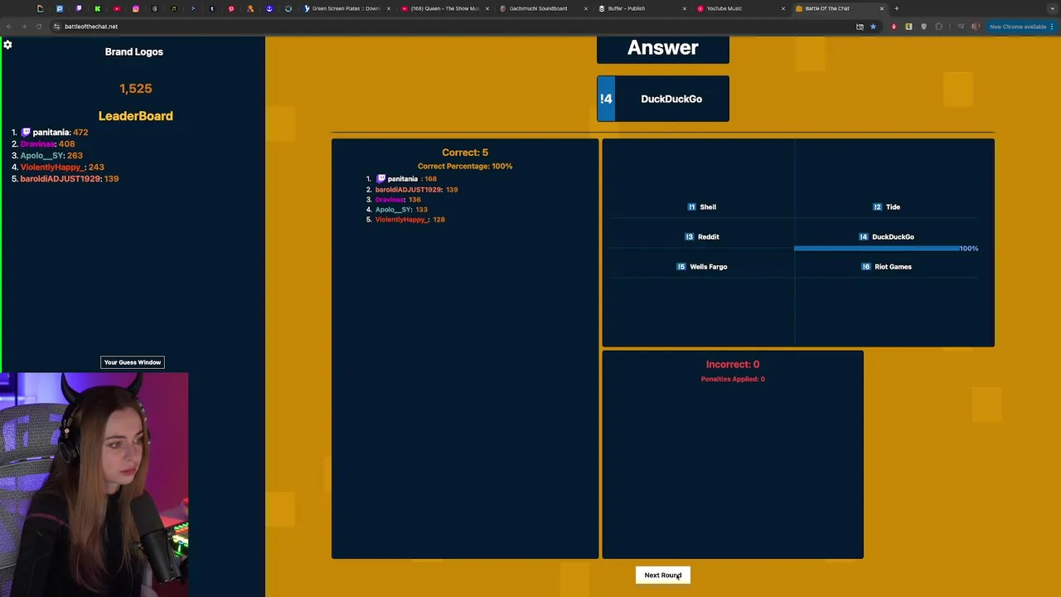The height and width of the screenshot is (597, 1061).
Task: Select the !2 Tide answer option
Action: [x=886, y=207]
